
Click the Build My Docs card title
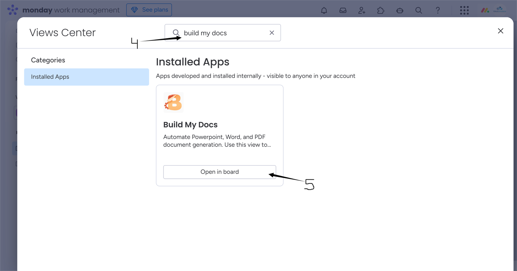tap(190, 125)
